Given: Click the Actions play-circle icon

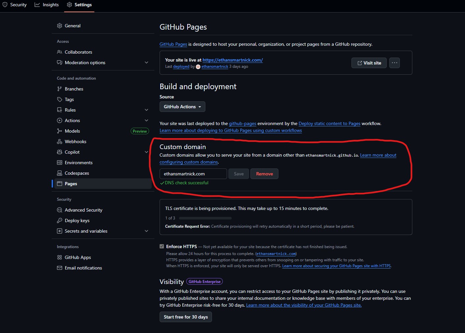Looking at the screenshot, I should [60, 120].
